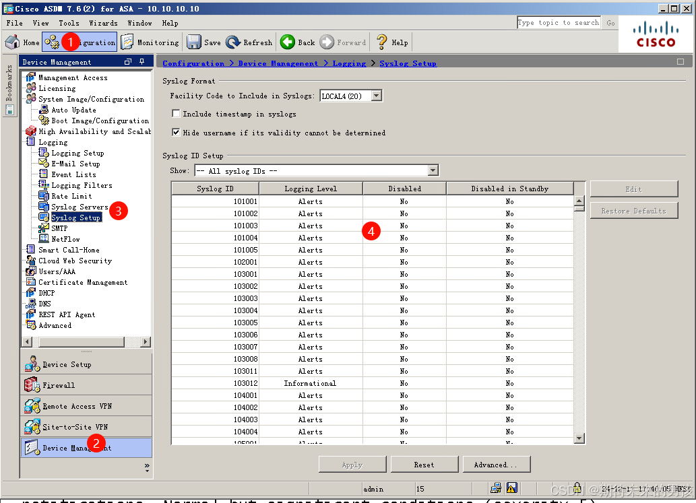Click the Reset button
The width and height of the screenshot is (696, 503).
pos(424,465)
